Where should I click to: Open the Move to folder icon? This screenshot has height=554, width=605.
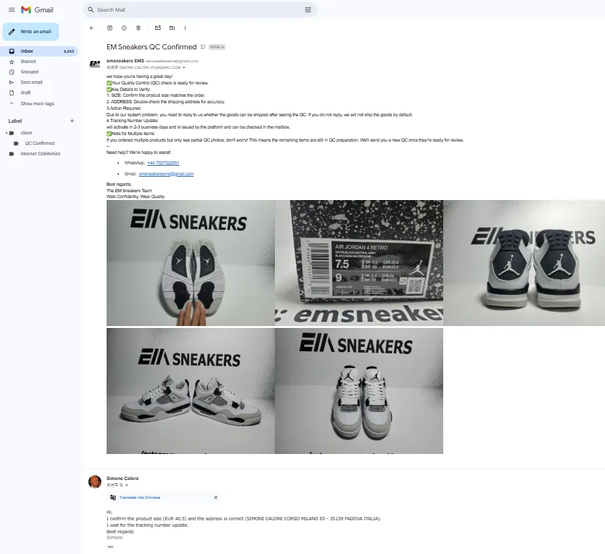(x=172, y=28)
